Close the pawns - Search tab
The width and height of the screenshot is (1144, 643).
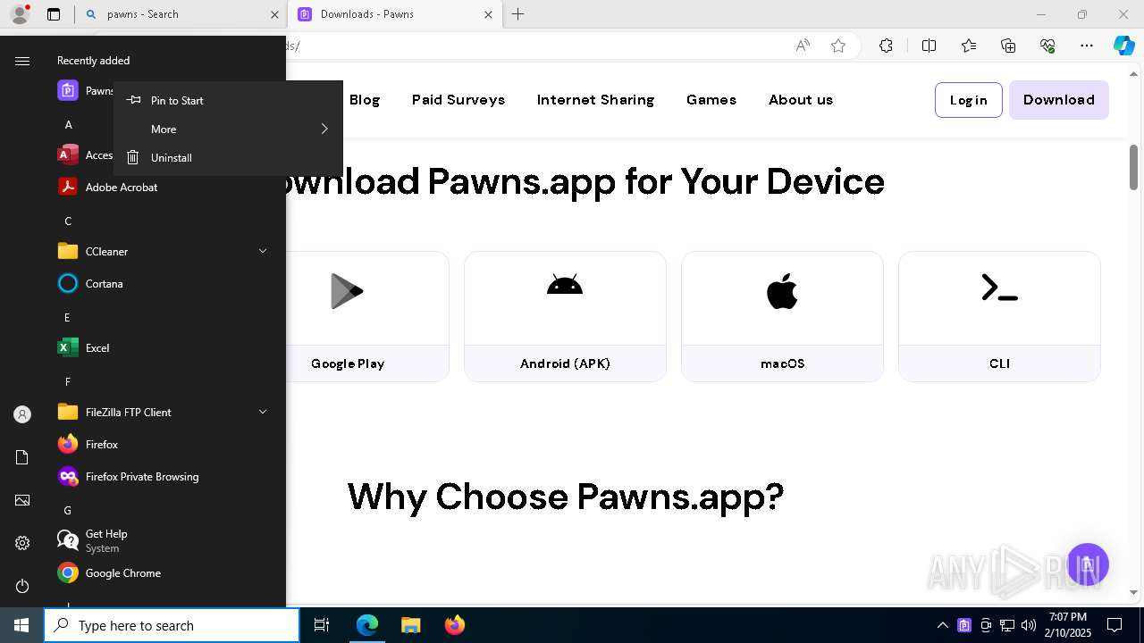coord(274,14)
